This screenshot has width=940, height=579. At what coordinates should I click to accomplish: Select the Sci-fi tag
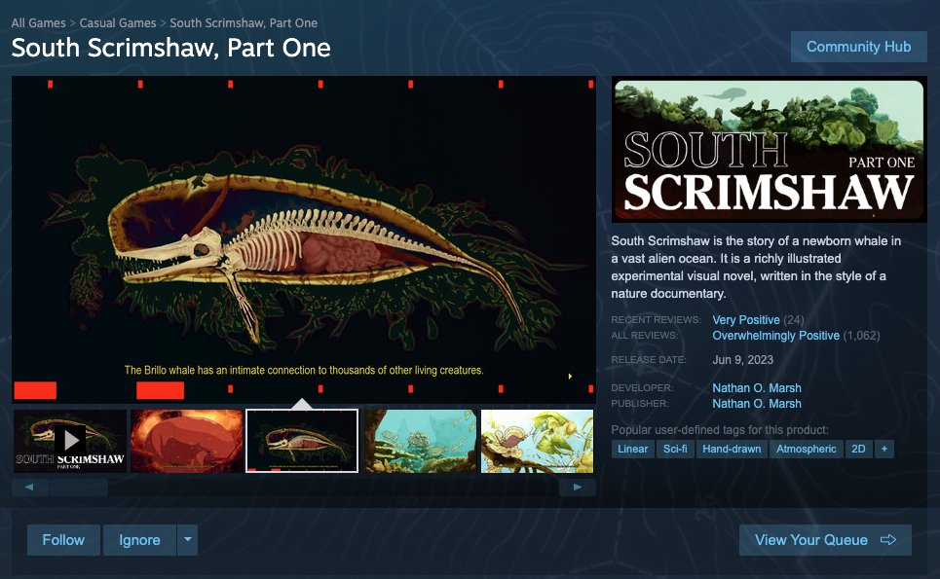tap(675, 449)
